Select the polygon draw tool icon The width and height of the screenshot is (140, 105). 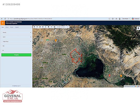pyautogui.click(x=49, y=27)
